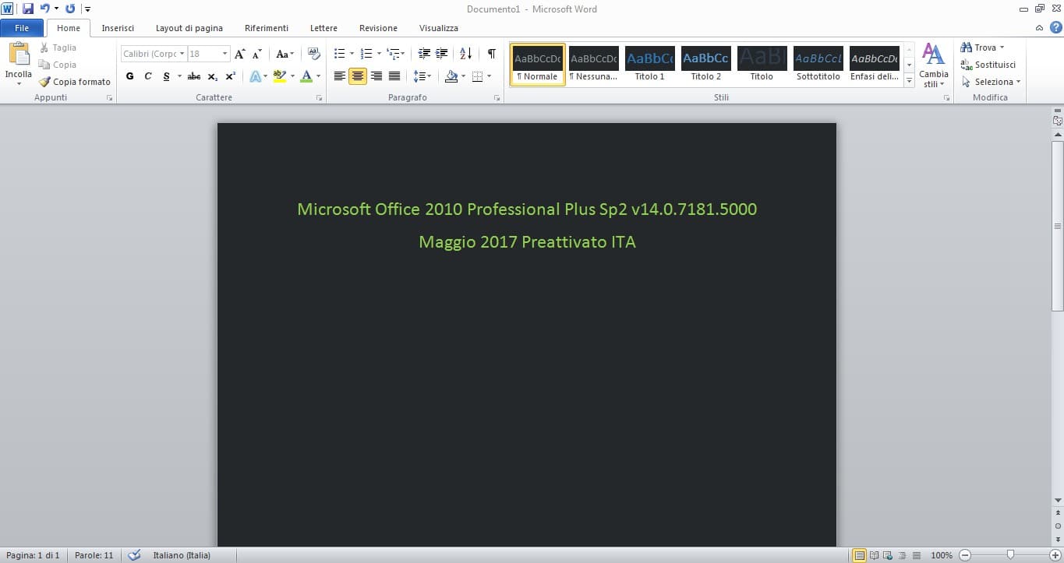Justify paragraph text
The height and width of the screenshot is (563, 1064).
click(394, 76)
